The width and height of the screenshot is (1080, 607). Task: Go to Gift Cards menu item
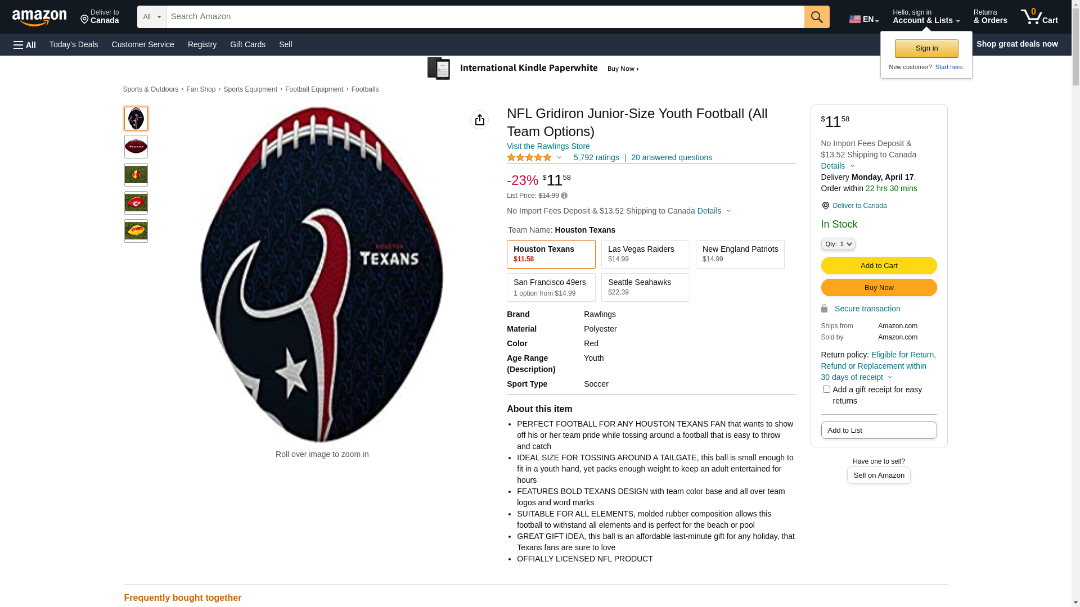247,44
